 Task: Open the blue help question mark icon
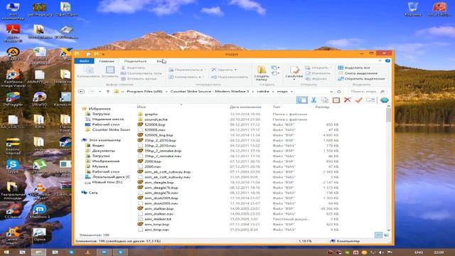pyautogui.click(x=387, y=61)
